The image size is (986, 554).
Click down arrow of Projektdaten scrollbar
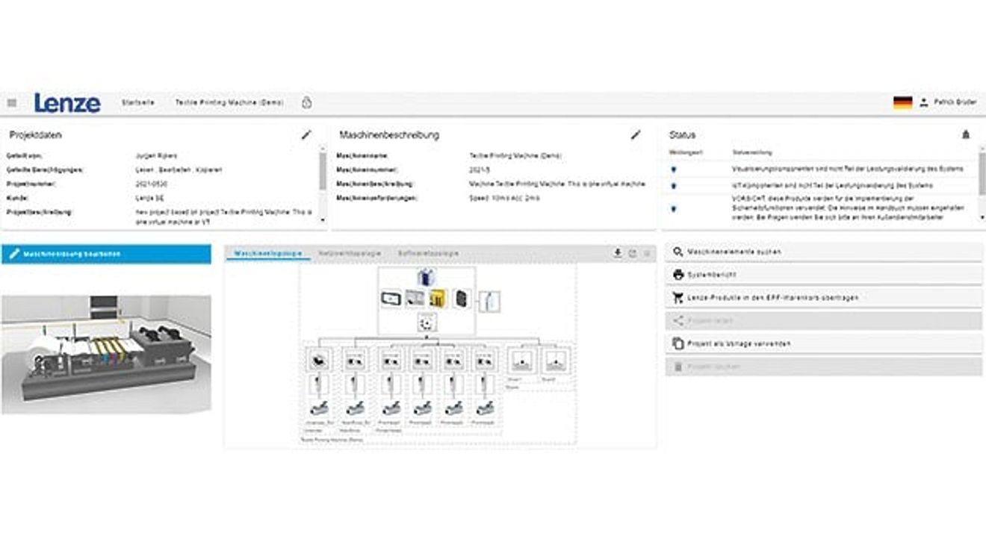[323, 220]
